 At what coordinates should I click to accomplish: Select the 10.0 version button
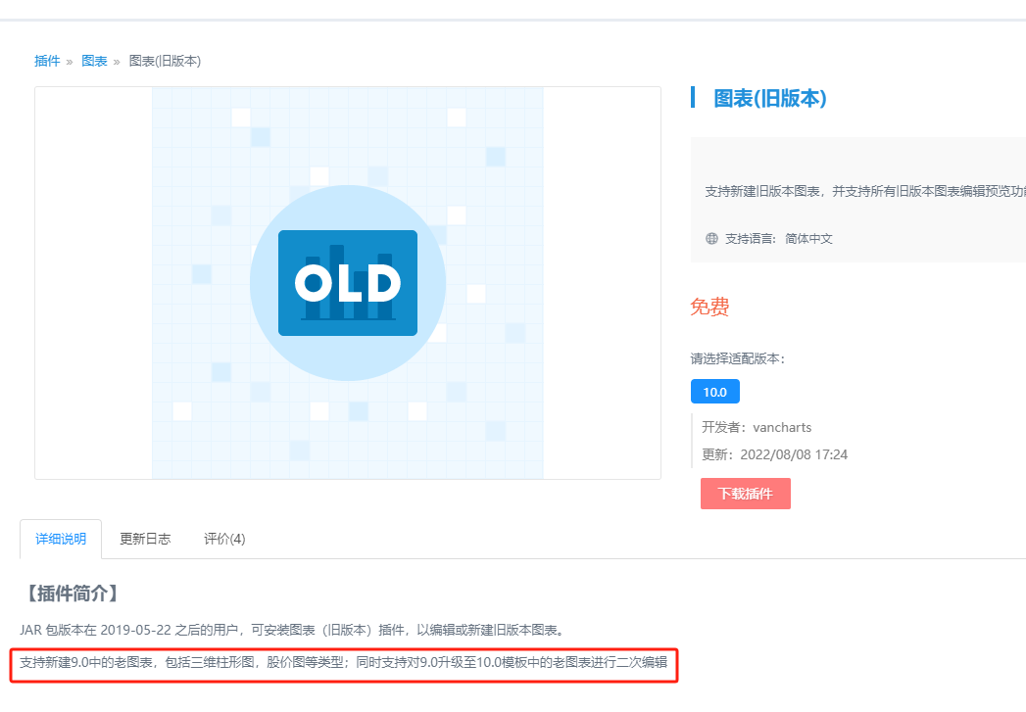coord(715,392)
